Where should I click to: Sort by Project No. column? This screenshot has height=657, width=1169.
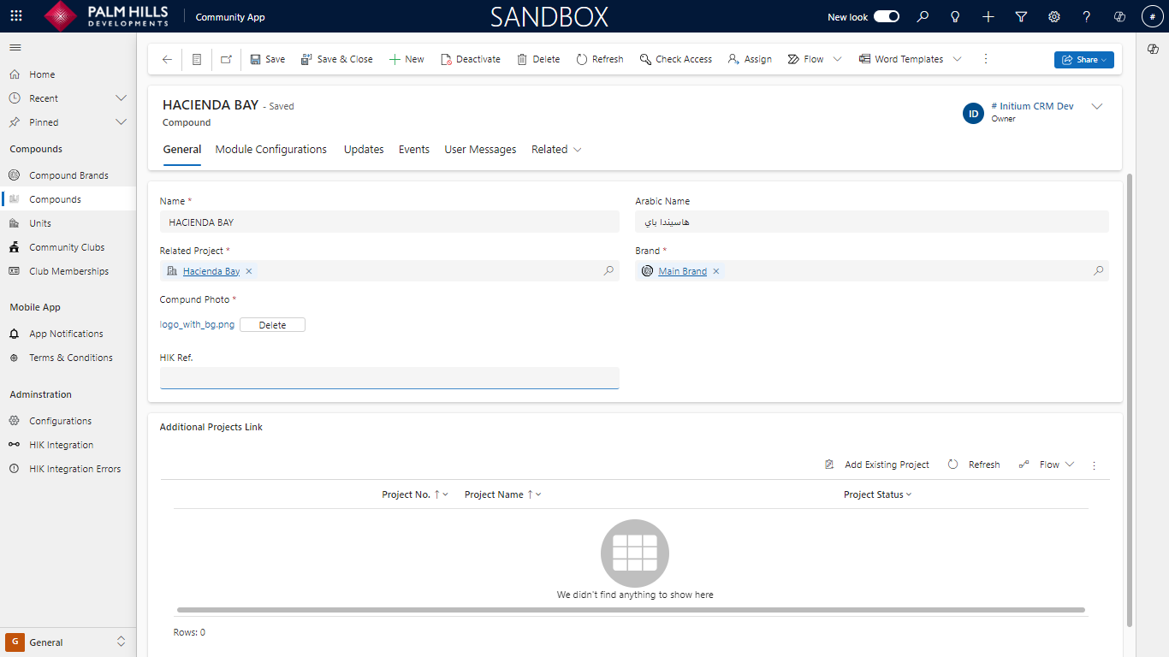(x=415, y=494)
